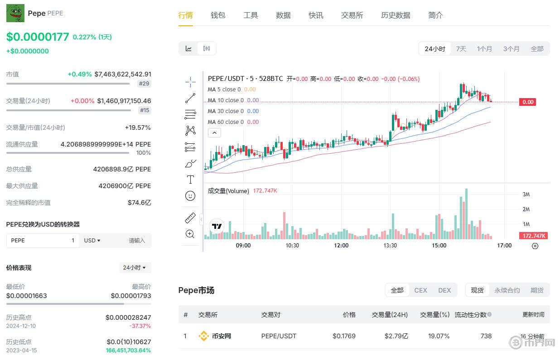This screenshot has width=560, height=355.
Task: Show 永续合约 markets
Action: [507, 290]
